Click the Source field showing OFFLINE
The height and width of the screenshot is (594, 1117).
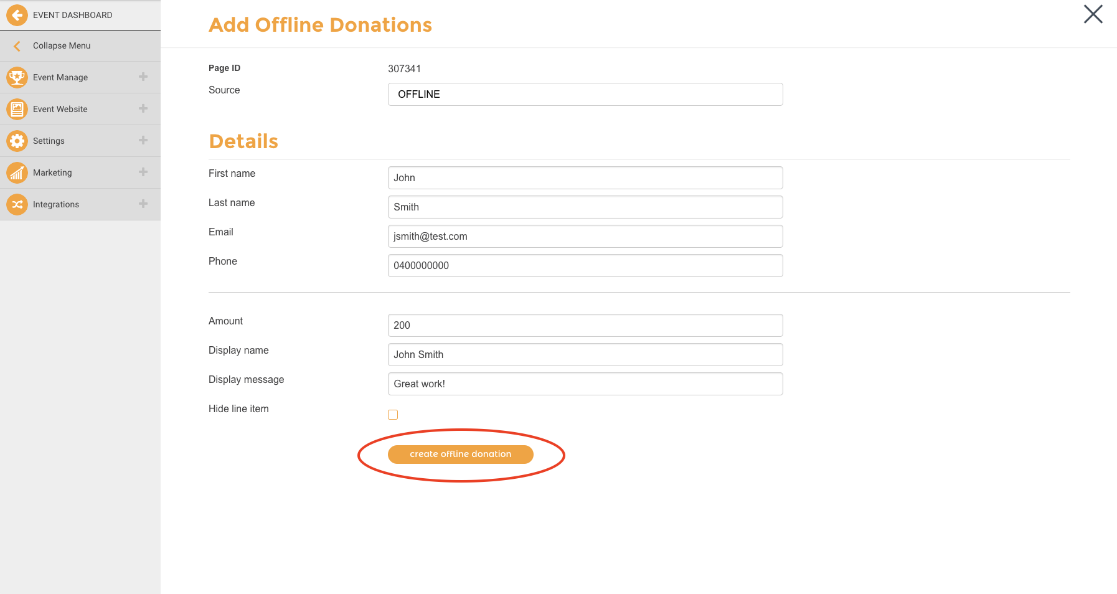pyautogui.click(x=585, y=94)
